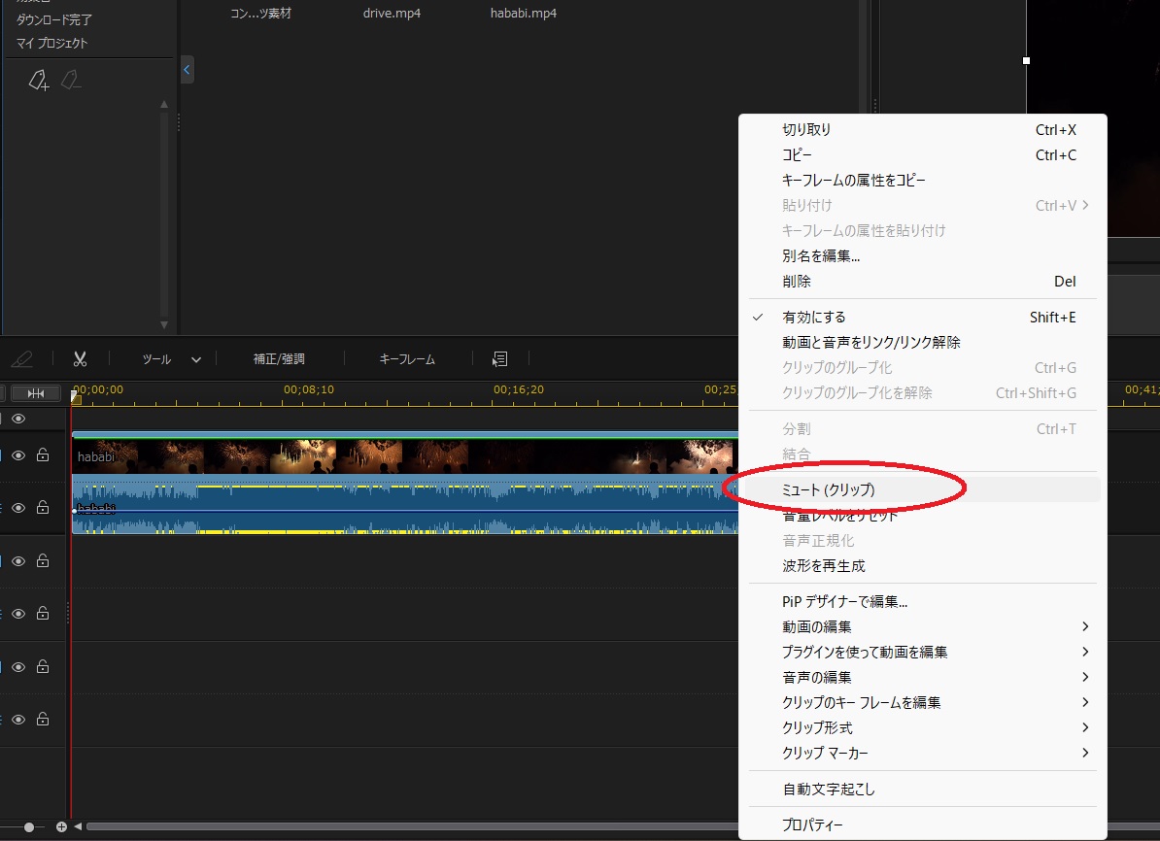Select キーフレームの属性をコピー
Screen dimensions: 1160x841
click(923, 180)
